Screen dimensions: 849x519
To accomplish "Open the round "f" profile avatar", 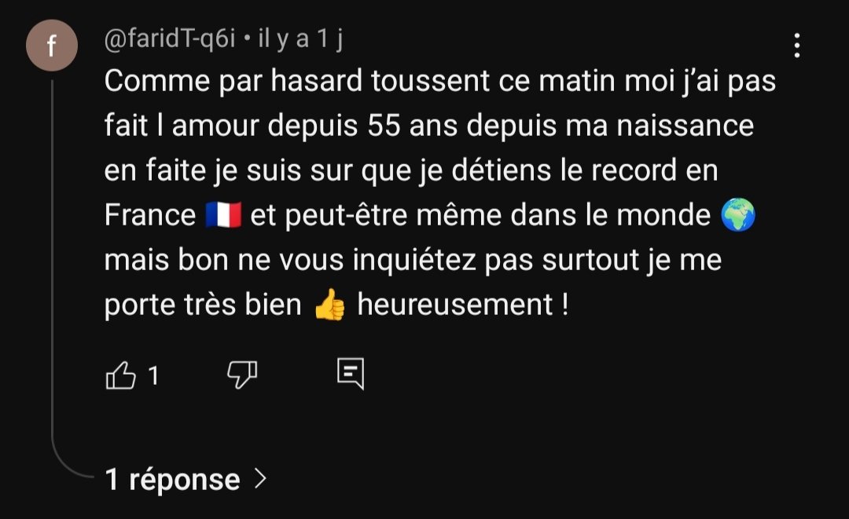I will (x=51, y=46).
